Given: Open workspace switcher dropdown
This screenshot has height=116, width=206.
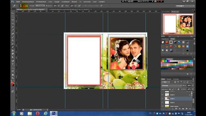Looking at the screenshot, I should coord(185,6).
